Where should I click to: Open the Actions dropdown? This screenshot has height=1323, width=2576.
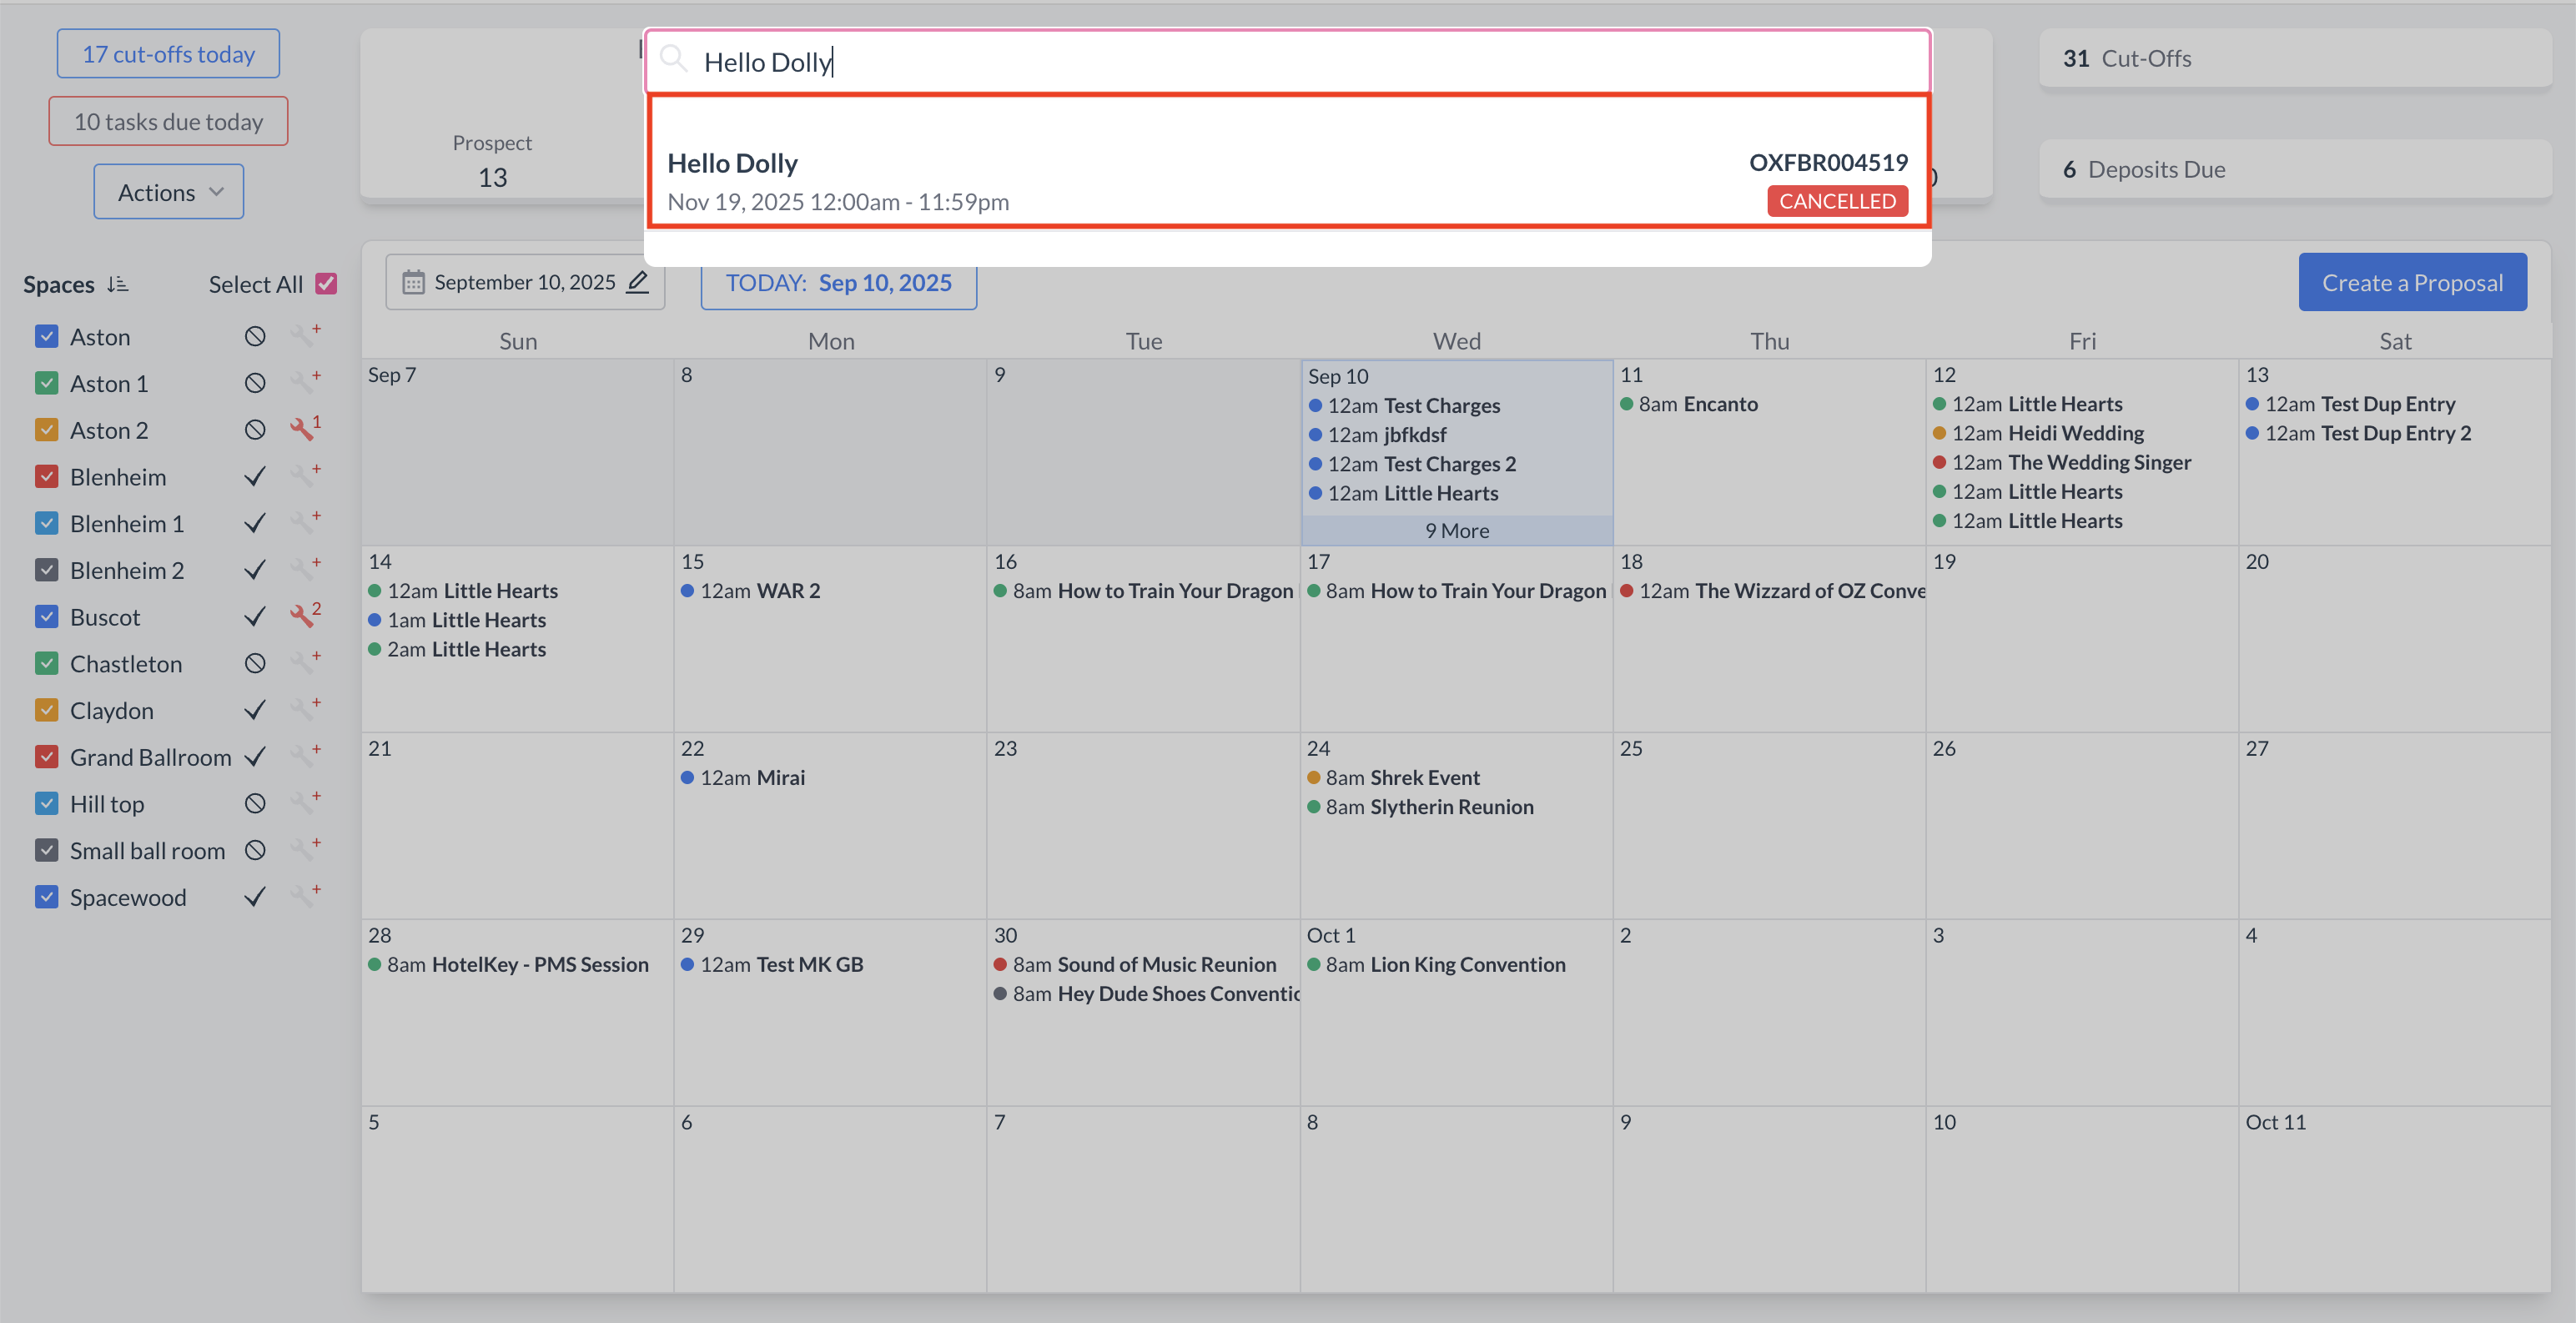point(169,192)
